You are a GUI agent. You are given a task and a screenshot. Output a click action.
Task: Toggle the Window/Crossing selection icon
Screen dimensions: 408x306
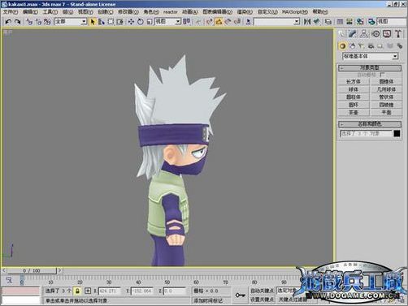pyautogui.click(x=119, y=22)
